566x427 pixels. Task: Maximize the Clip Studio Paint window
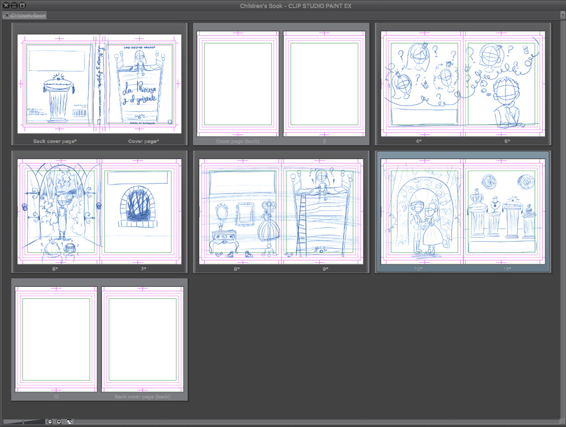[x=22, y=5]
